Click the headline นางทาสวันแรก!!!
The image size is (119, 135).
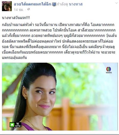[16, 18]
